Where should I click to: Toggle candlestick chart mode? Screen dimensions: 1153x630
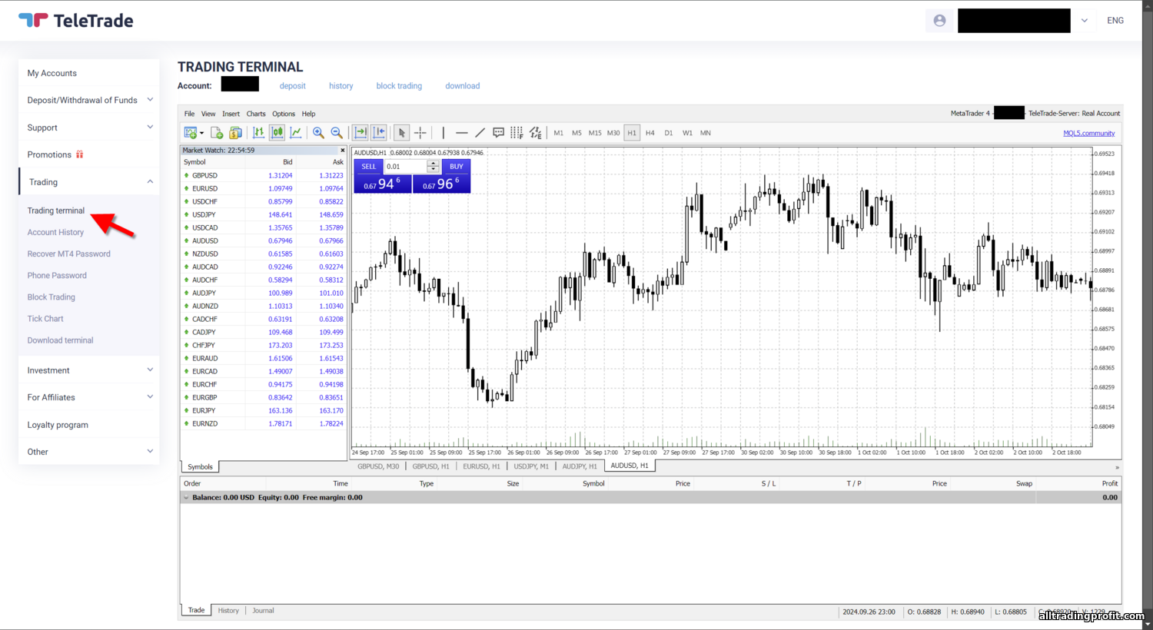[x=277, y=133]
